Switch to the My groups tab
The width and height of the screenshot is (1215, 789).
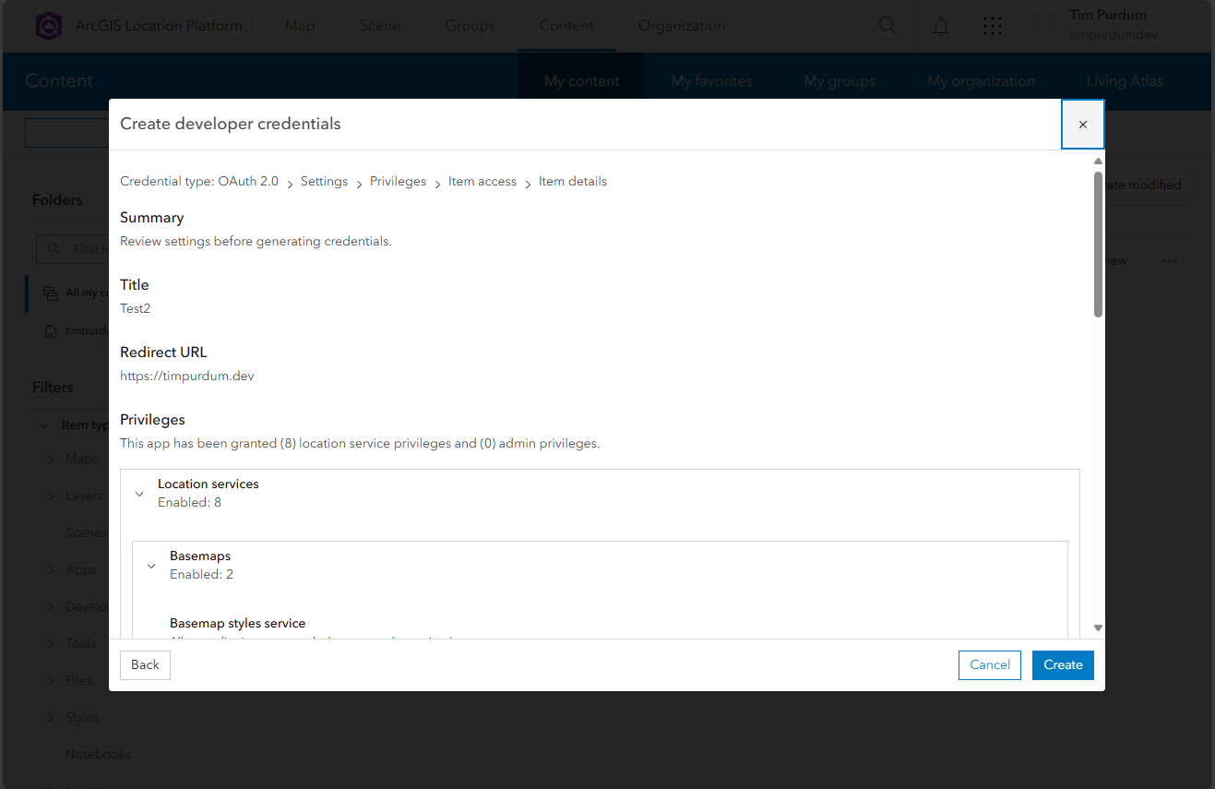click(840, 81)
